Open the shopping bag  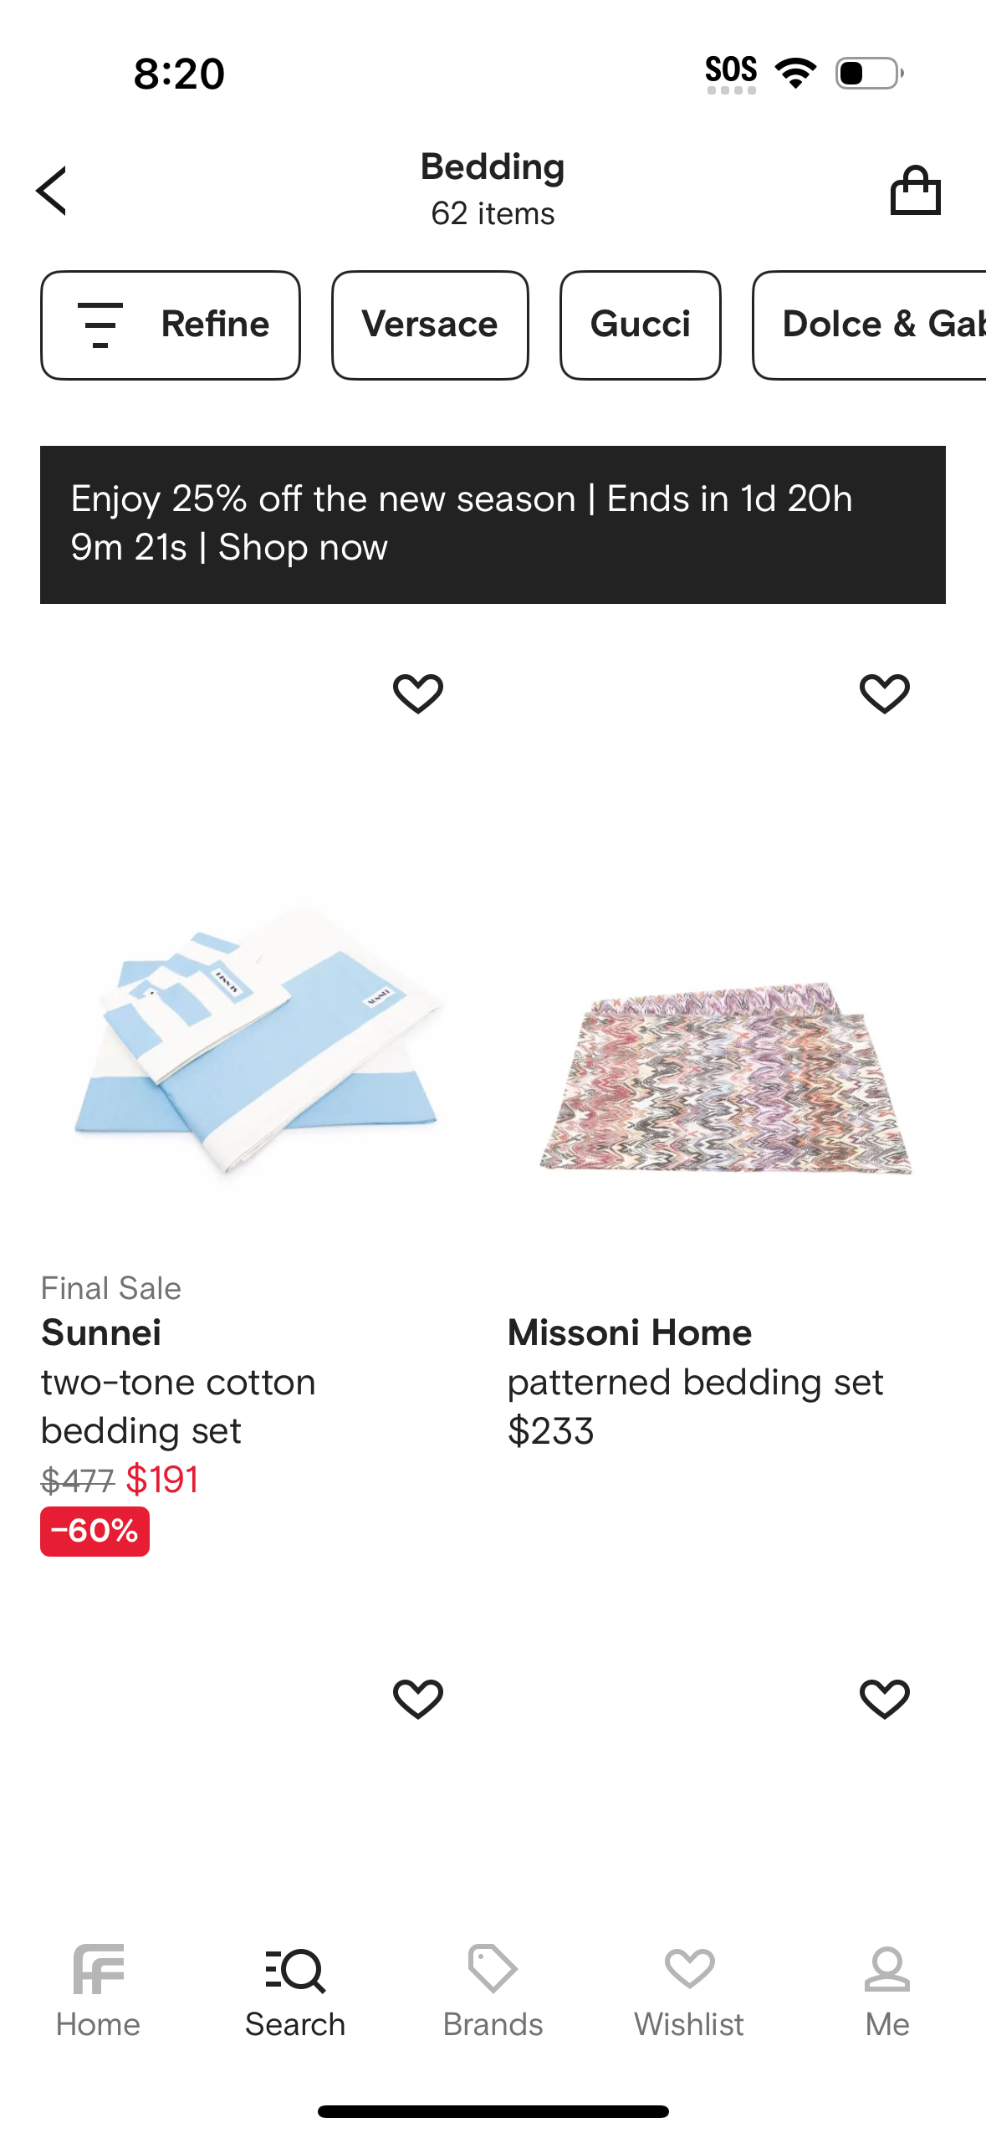coord(915,191)
